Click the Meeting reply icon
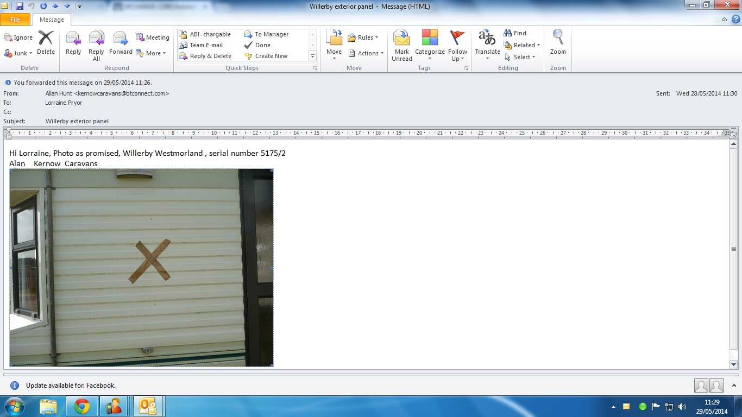 click(x=153, y=37)
